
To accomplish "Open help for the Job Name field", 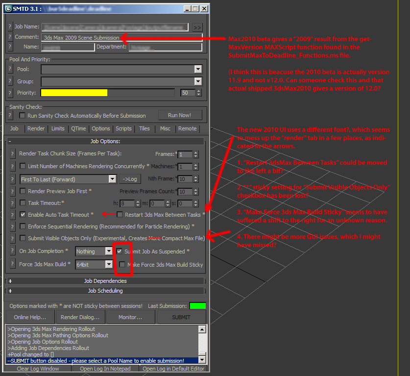I will pos(10,26).
